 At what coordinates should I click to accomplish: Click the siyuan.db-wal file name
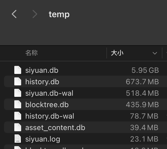[x=49, y=93]
